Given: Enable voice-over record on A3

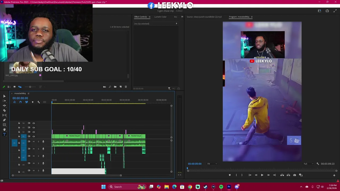Looking at the screenshot, I should point(43,156).
